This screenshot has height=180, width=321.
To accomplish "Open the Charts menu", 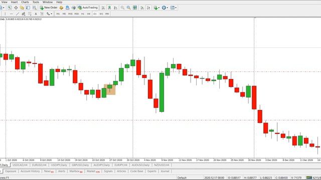I will pyautogui.click(x=25, y=2).
